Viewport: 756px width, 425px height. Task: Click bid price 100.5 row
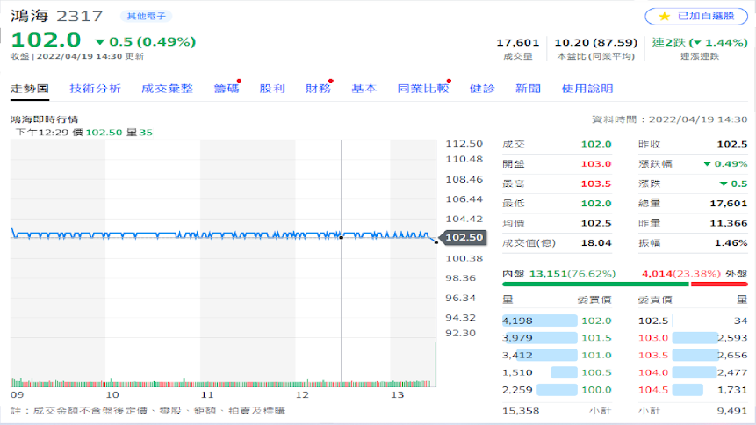(x=557, y=372)
